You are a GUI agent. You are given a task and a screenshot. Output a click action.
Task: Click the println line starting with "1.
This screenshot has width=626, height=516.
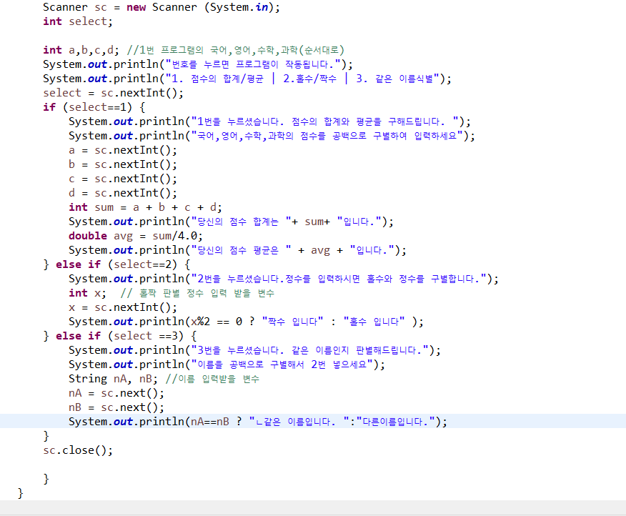click(x=247, y=79)
